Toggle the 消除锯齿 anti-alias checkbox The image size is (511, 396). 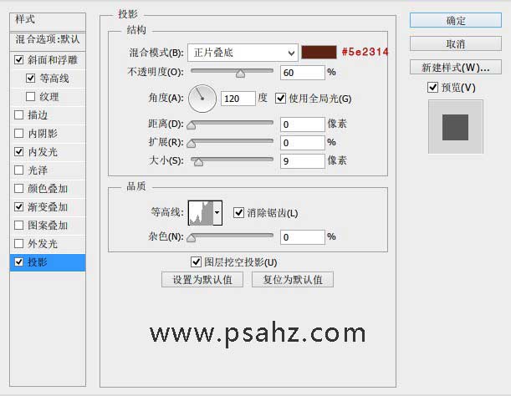click(238, 213)
